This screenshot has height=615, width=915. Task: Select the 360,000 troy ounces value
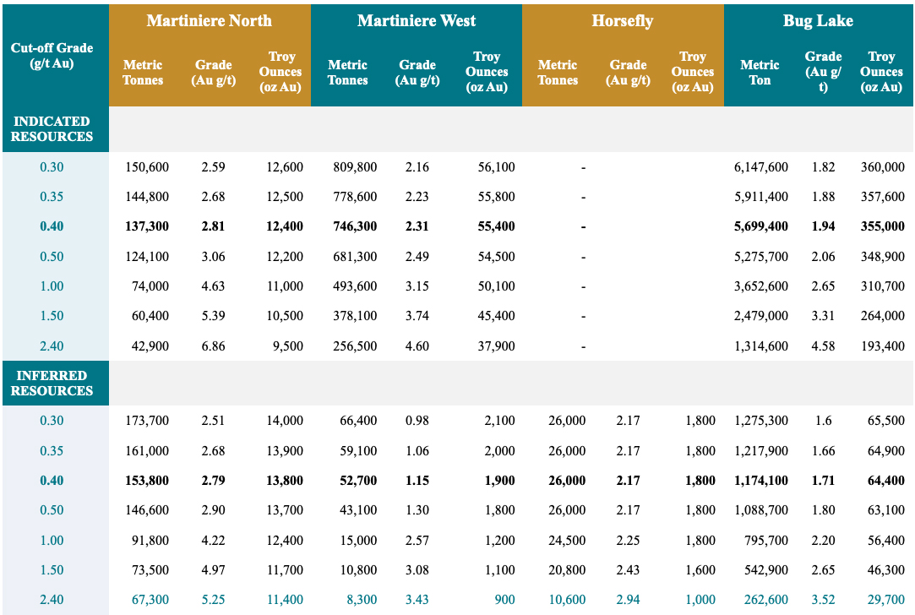click(x=882, y=167)
